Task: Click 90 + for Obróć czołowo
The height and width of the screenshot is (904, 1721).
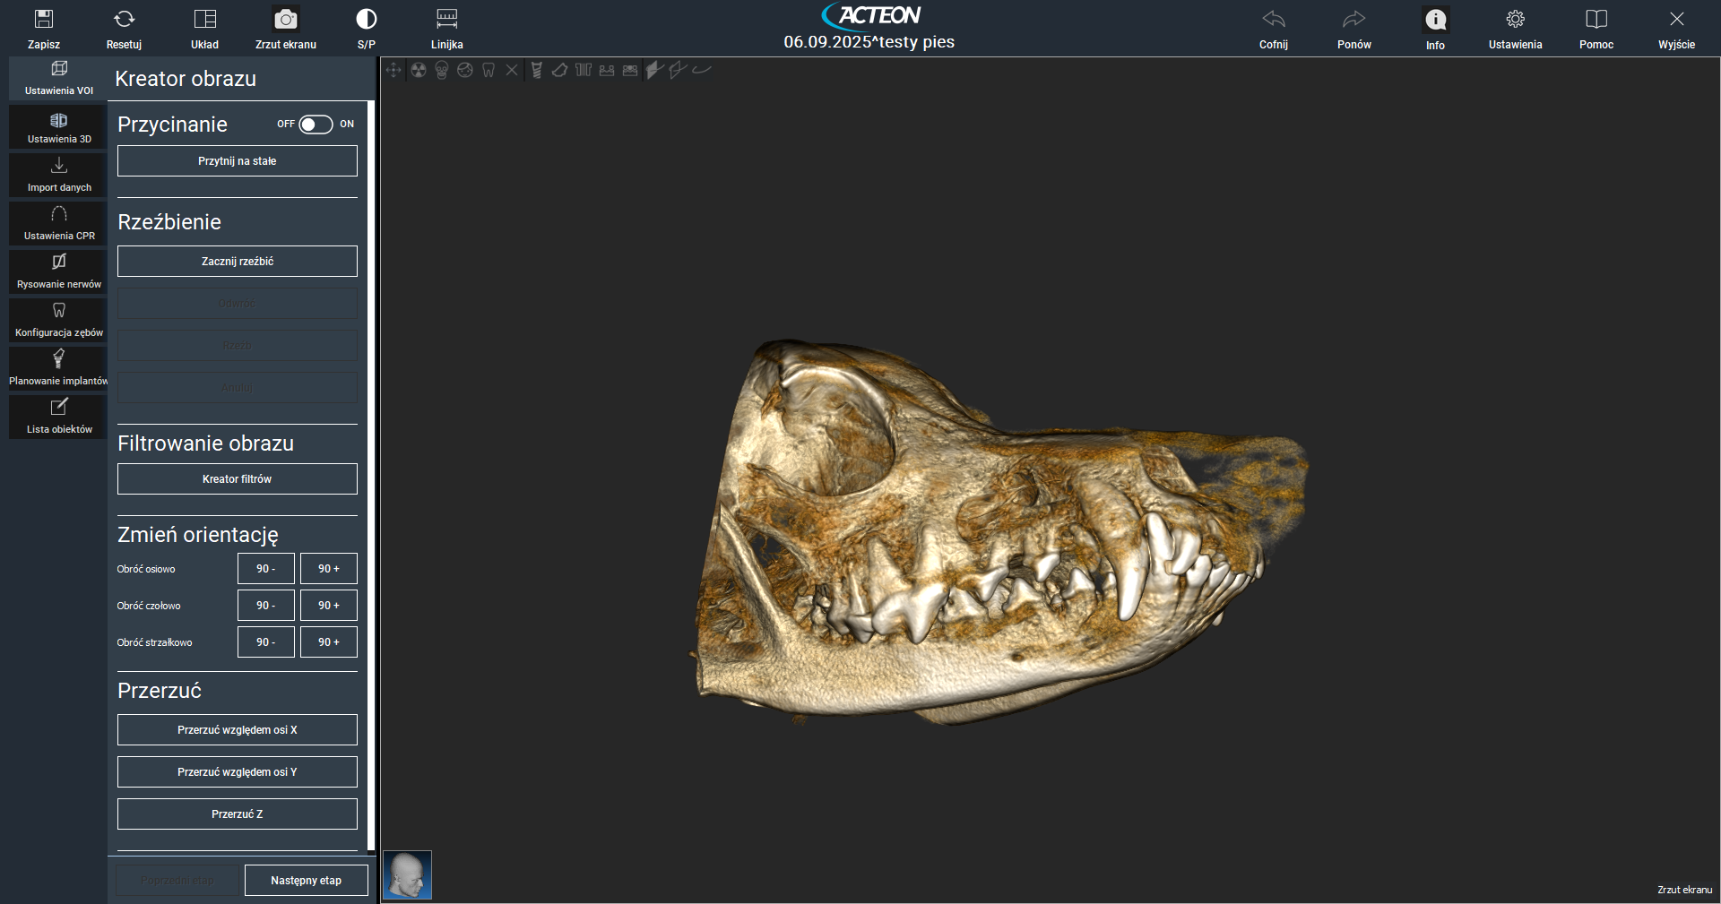Action: (328, 606)
